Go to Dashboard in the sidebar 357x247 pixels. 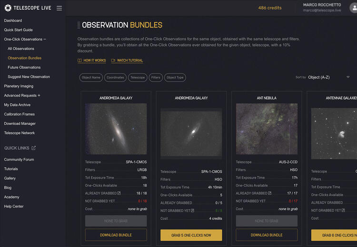pyautogui.click(x=13, y=20)
